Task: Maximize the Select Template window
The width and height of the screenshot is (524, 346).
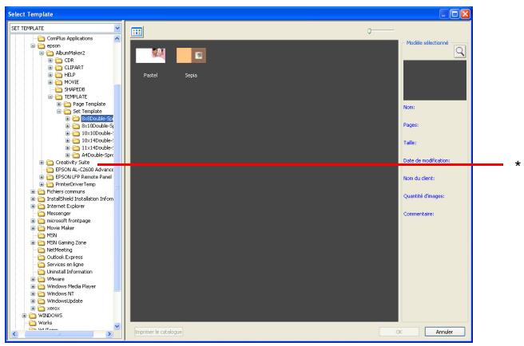Action: tap(455, 14)
